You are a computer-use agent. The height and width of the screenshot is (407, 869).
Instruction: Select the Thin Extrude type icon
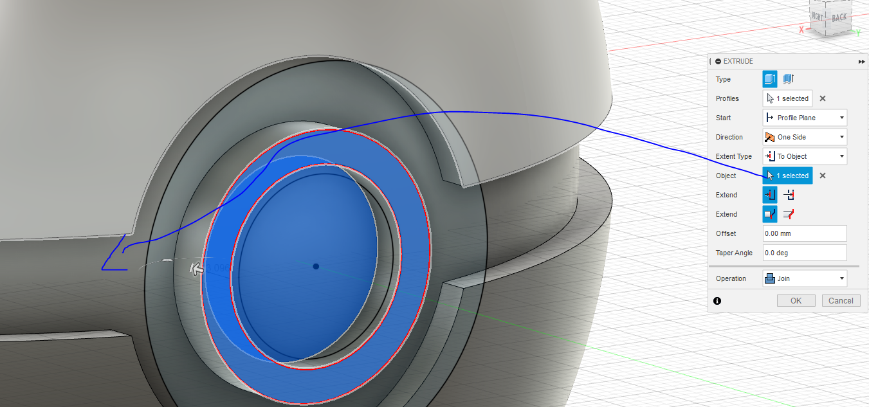789,79
